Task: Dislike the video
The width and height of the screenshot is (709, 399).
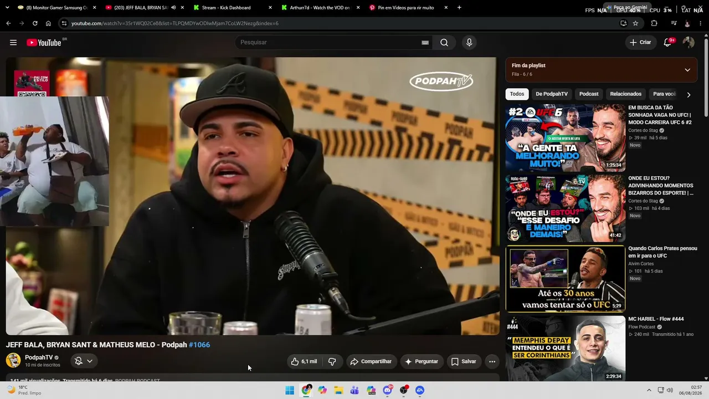Action: pos(332,361)
